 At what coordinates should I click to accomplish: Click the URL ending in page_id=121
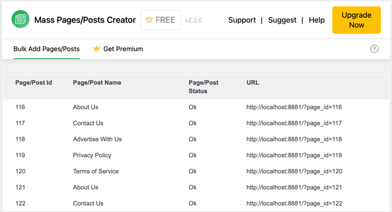click(294, 188)
